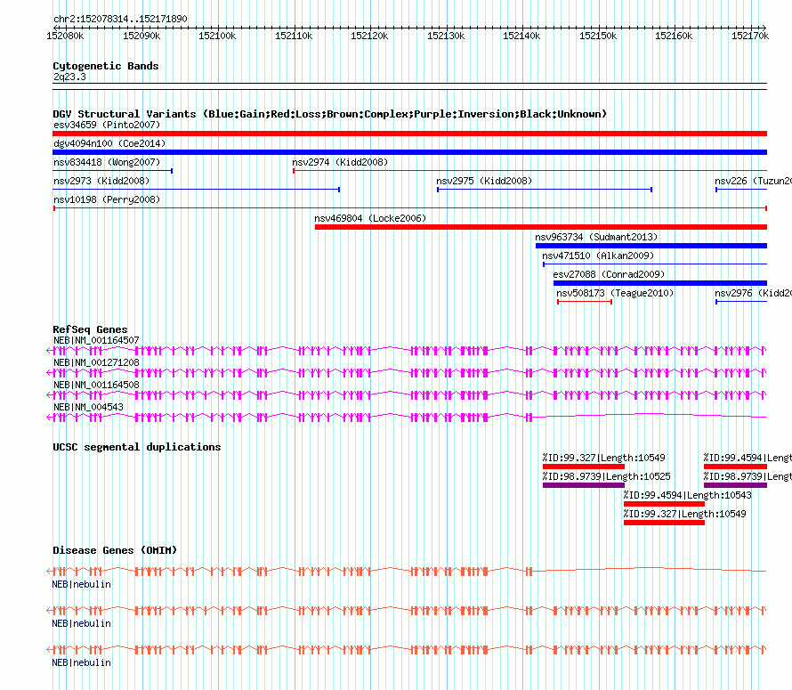Click duplication bar %ID:99.4594|Length:10543
This screenshot has height=690, width=792.
pyautogui.click(x=664, y=504)
